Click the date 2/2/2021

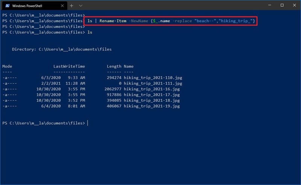51,83
